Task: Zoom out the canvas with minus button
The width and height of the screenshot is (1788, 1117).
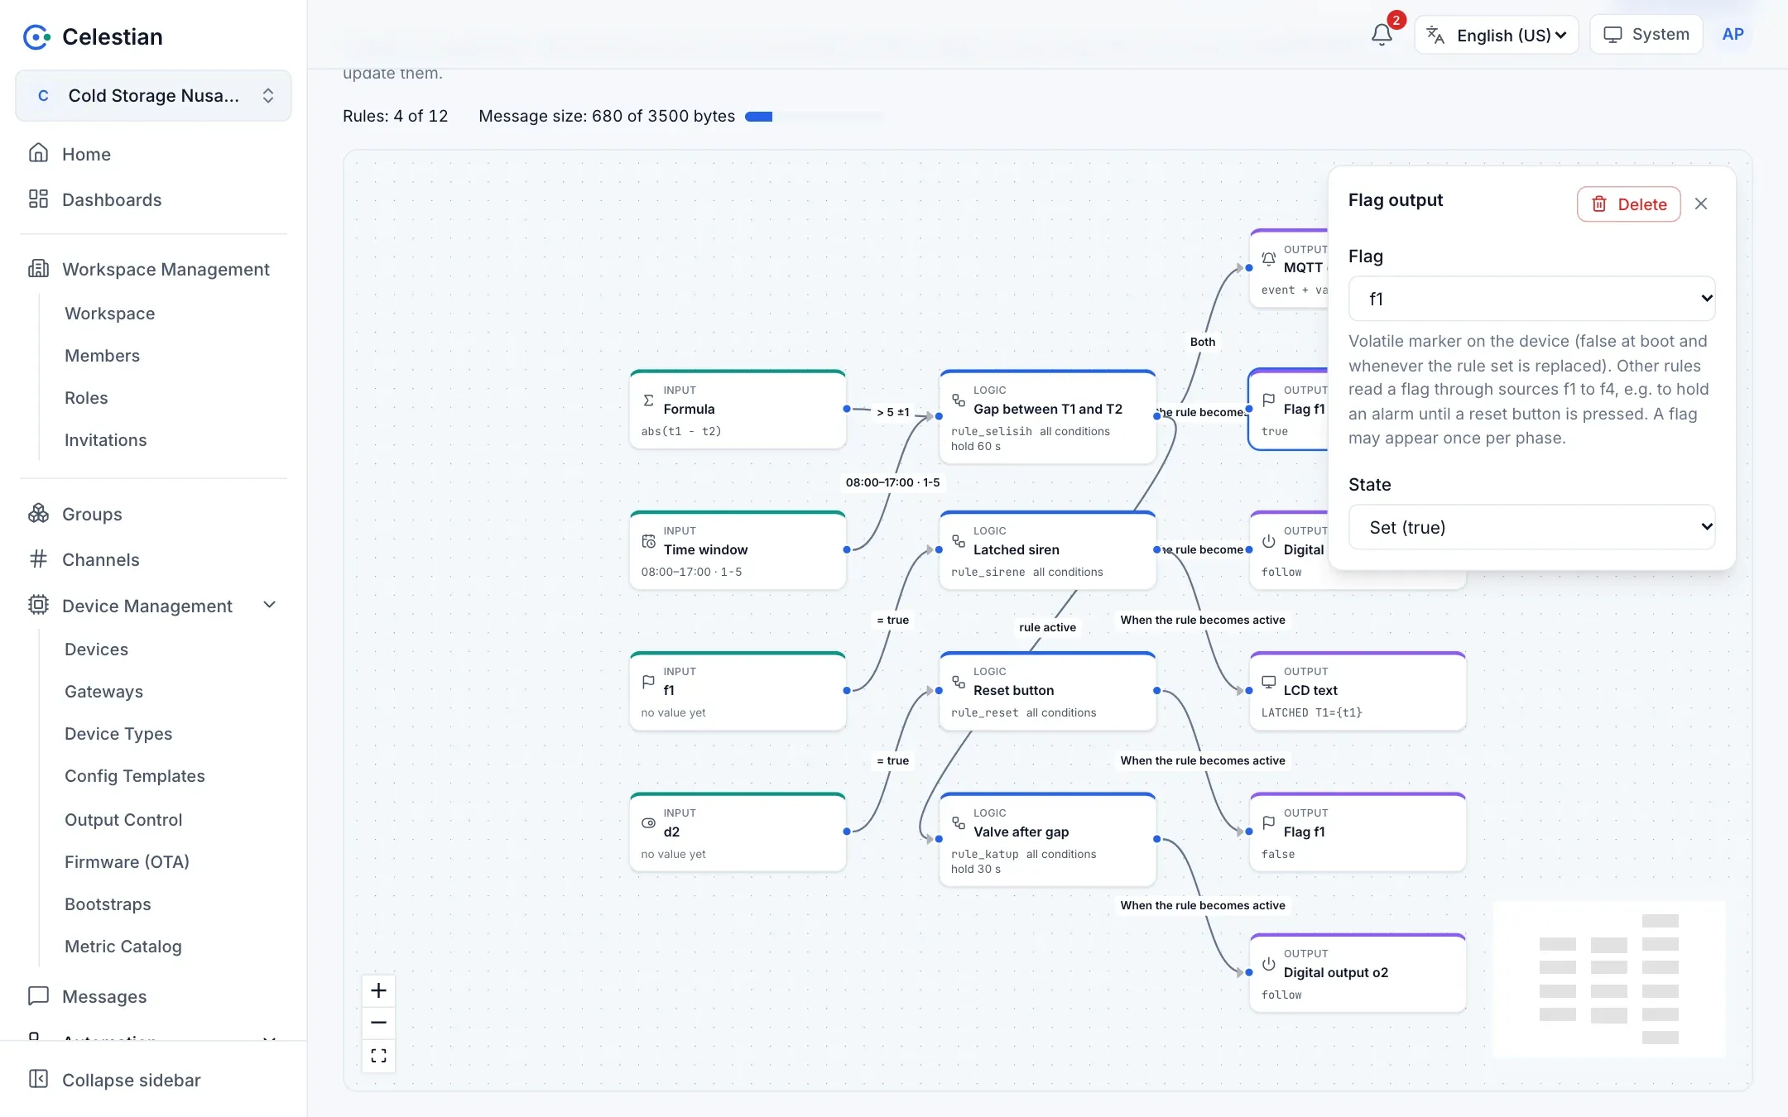Action: tap(378, 1023)
